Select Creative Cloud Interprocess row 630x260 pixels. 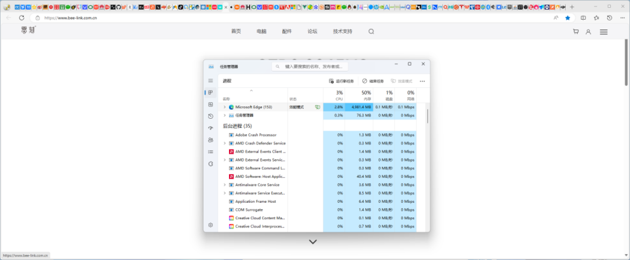click(x=317, y=227)
